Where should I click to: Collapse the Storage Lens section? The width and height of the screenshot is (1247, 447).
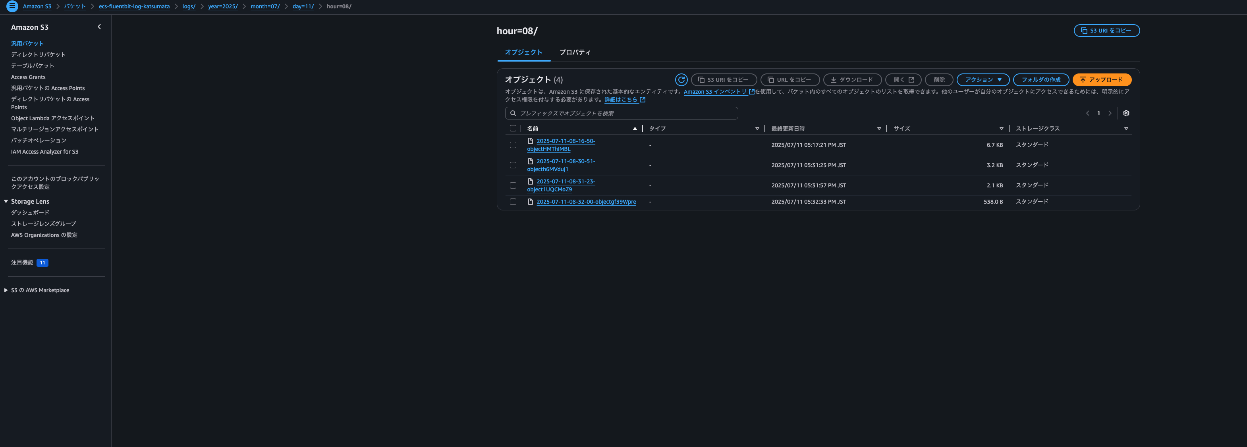click(x=6, y=201)
